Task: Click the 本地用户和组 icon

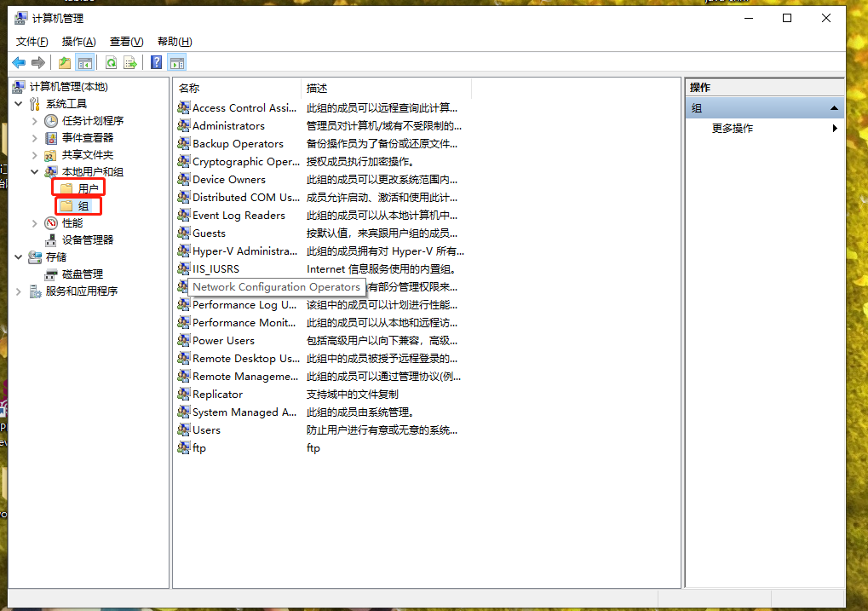Action: [x=51, y=172]
